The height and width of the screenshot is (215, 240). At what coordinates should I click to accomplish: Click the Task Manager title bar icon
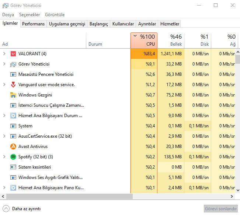point(6,6)
